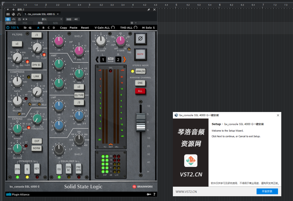Toggle the phase invert Ø button
The height and width of the screenshot is (201, 293).
point(140,39)
